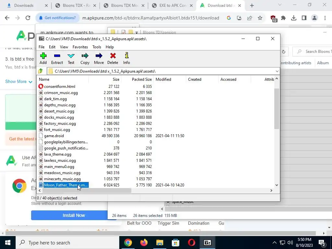
Task: Open a new Chrome tab
Action: click(x=252, y=6)
